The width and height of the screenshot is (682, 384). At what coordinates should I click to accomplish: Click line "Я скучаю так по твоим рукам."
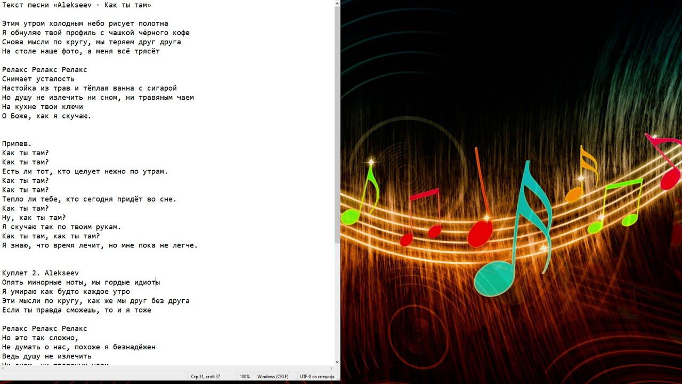point(62,227)
